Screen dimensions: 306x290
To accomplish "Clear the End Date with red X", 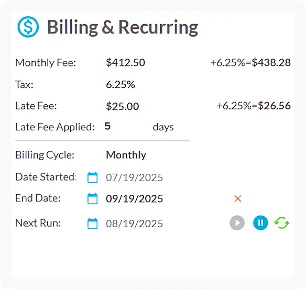I will pos(238,199).
